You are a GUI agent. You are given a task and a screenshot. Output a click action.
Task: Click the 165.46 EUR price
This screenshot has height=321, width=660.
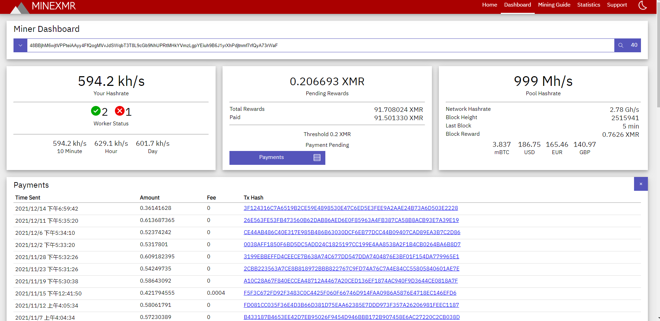pyautogui.click(x=557, y=144)
